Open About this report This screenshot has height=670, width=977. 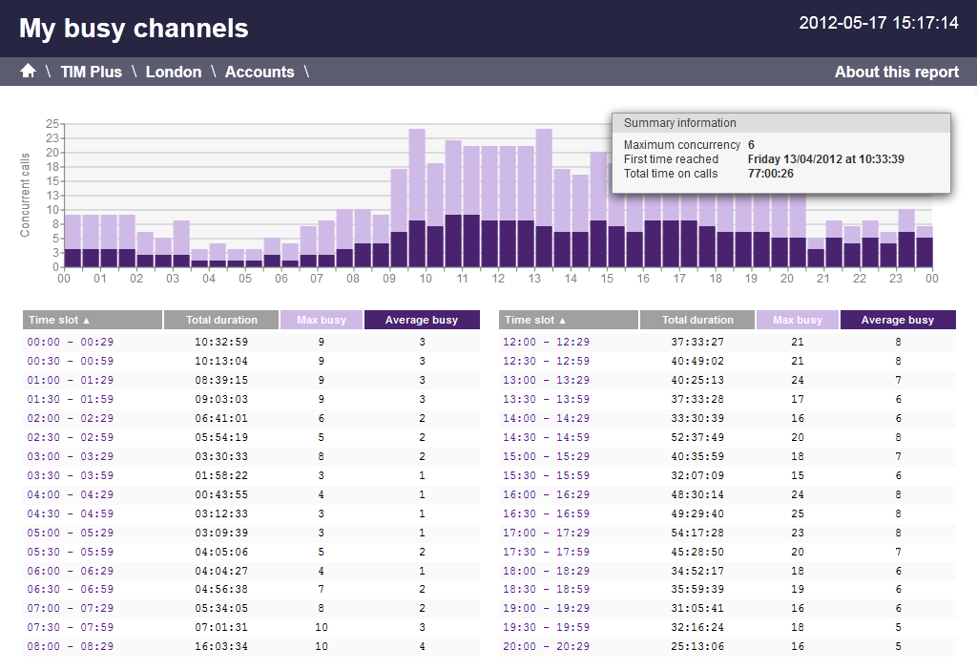tap(896, 72)
